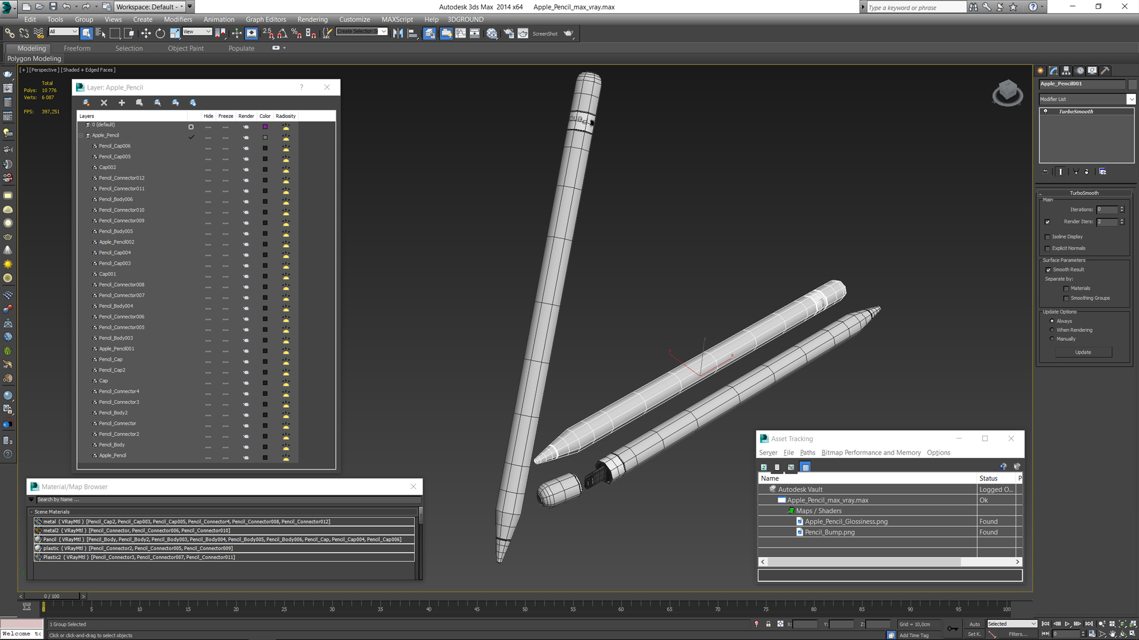Select the Move transform tool
Screen dimensions: 1139x640
coord(146,34)
